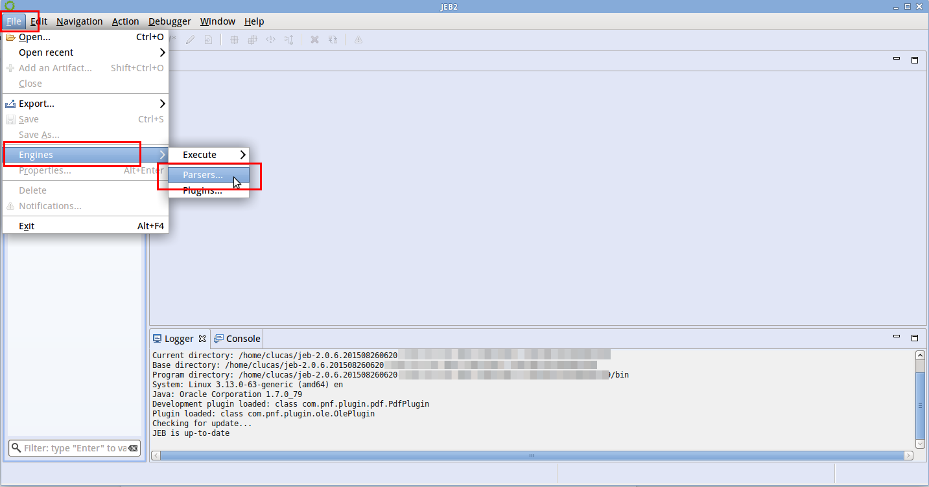Click the Logger horizontal scrollbar left arrow
The width and height of the screenshot is (929, 487).
(x=156, y=455)
